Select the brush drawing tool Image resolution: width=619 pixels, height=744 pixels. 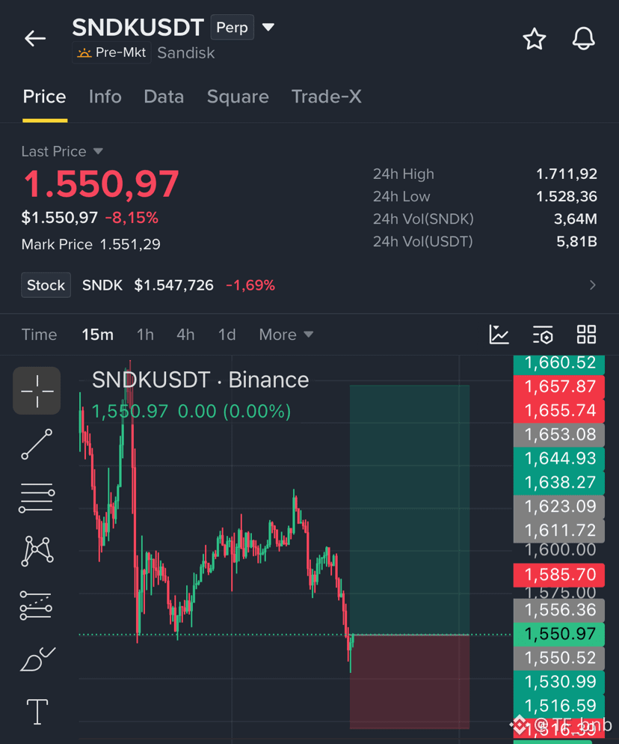tap(37, 659)
